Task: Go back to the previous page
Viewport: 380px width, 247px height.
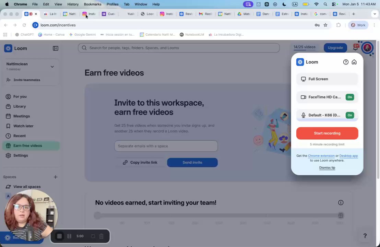Action: (6, 25)
